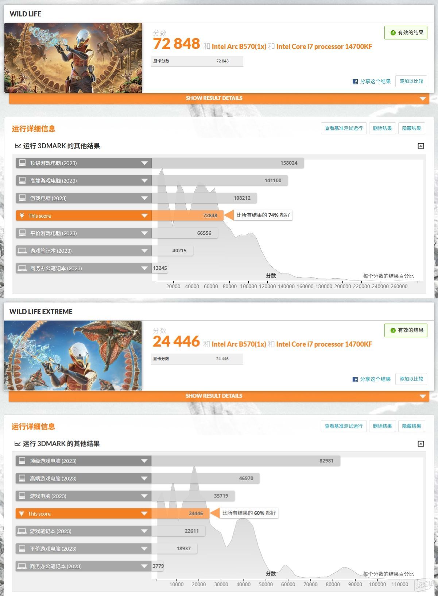Click desktop icon on Wild Life 平价游戏电脑 row

pos(23,233)
